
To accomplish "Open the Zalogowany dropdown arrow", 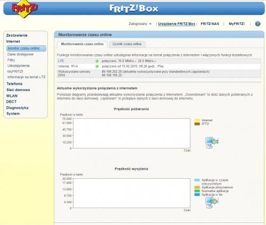I will tap(151, 24).
